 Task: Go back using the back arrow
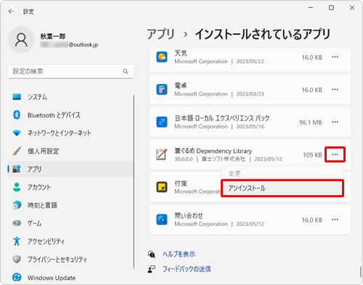tap(11, 12)
